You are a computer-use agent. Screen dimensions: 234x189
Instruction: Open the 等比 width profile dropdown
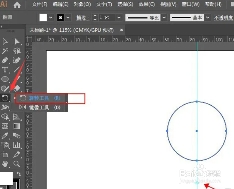coord(164,17)
